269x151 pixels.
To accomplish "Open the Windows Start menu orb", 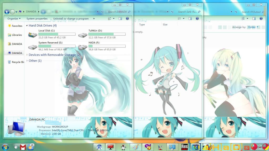I will [5, 147].
